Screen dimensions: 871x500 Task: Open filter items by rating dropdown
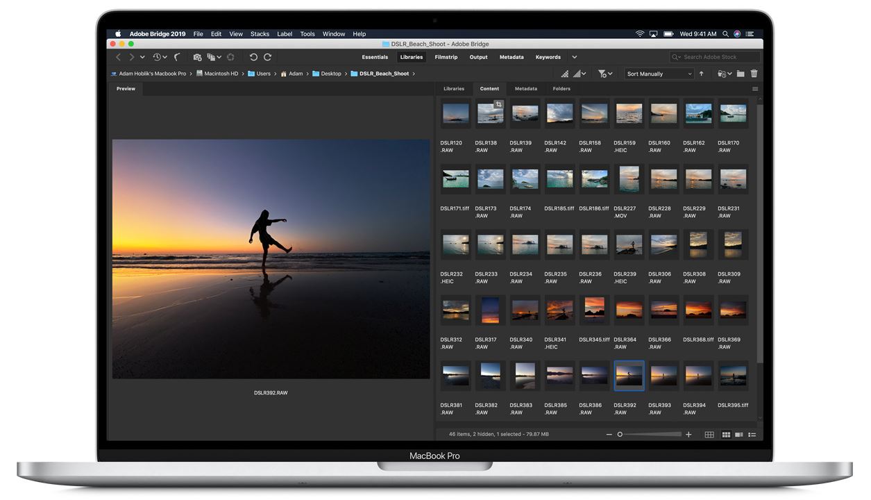coord(605,74)
